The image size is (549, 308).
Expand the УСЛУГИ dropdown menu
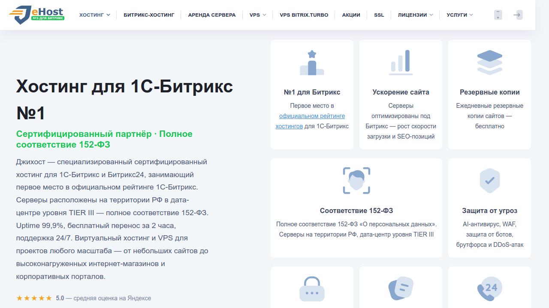point(460,15)
